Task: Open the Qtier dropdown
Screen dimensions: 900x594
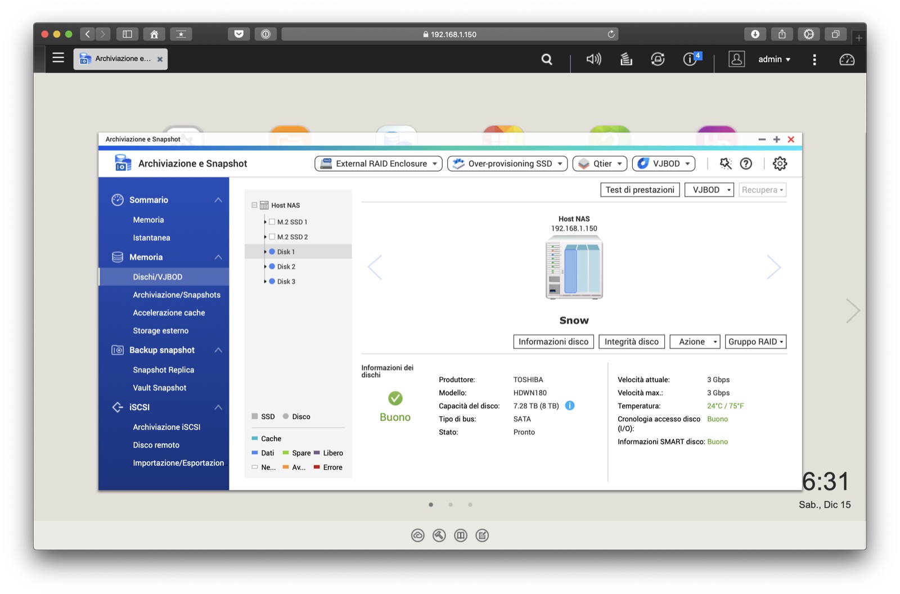Action: [600, 164]
